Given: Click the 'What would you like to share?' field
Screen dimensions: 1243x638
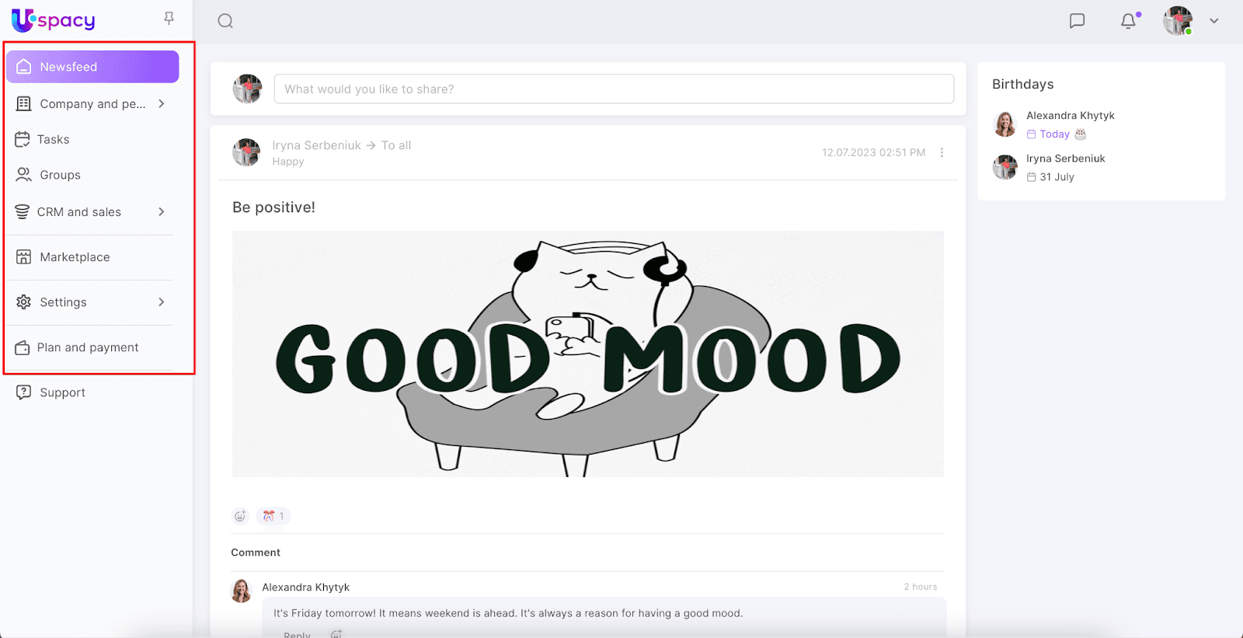Looking at the screenshot, I should 614,89.
